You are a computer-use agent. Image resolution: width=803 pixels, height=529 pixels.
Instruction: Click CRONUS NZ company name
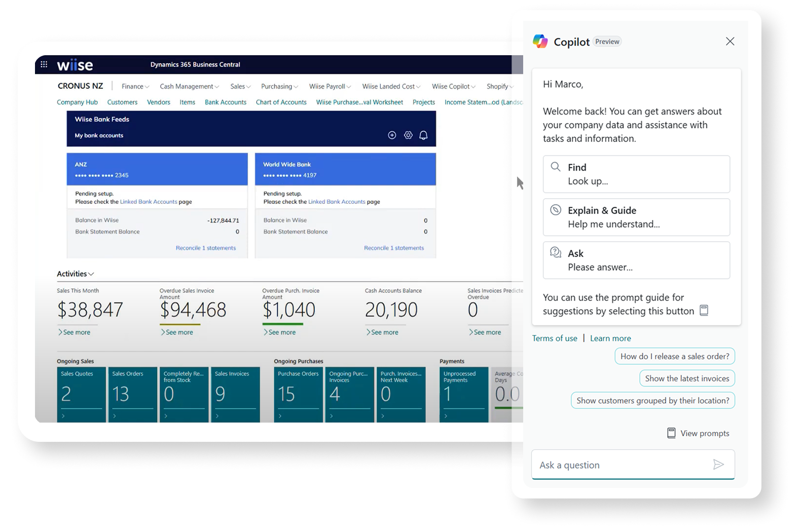point(80,86)
